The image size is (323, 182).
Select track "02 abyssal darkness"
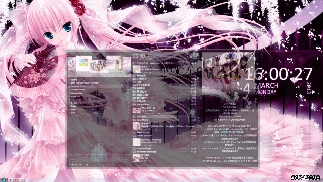[x=165, y=152]
